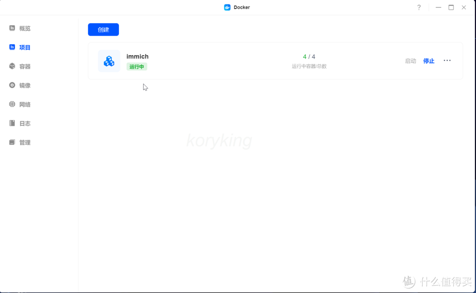Click the 网络 globe icon in sidebar
The height and width of the screenshot is (293, 476).
pos(12,104)
